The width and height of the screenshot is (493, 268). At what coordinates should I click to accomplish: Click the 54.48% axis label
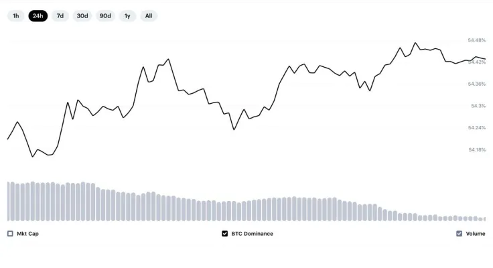pos(477,40)
